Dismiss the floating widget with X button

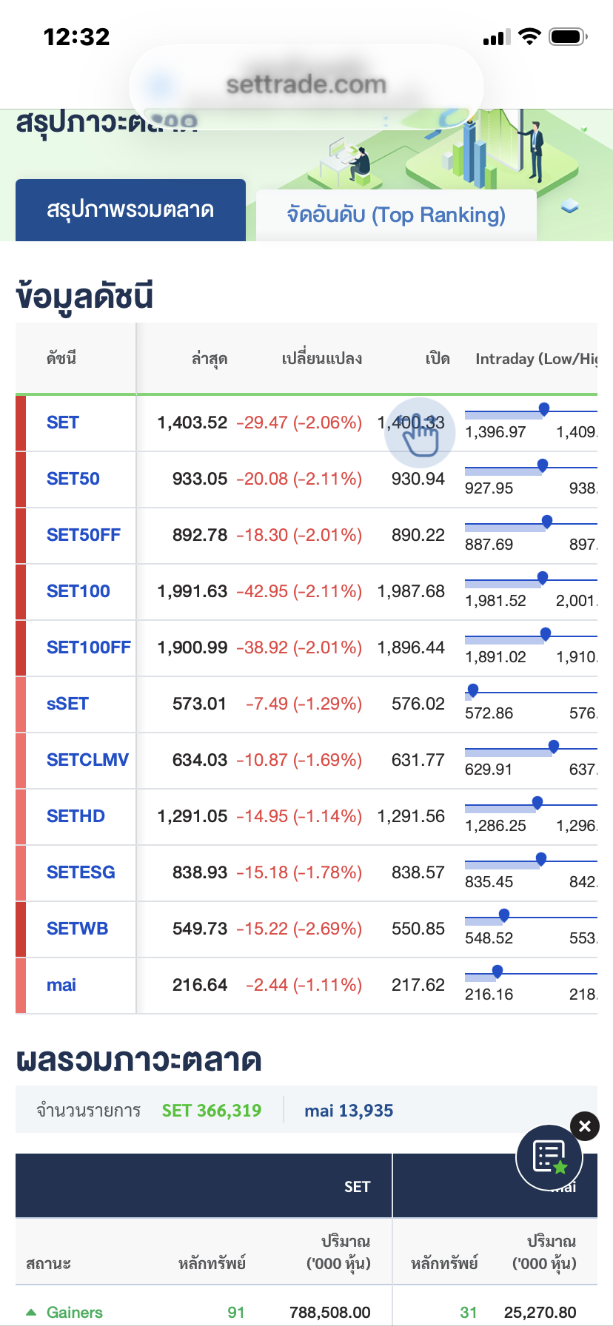point(585,1126)
